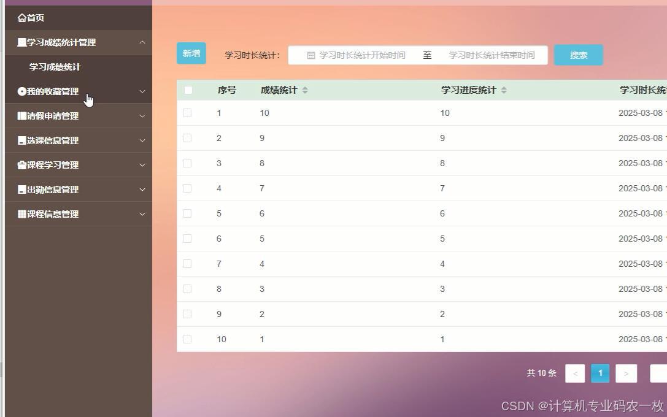Expand 课程学习管理 via its chevron
Viewport: 667px width, 417px height.
pos(142,165)
